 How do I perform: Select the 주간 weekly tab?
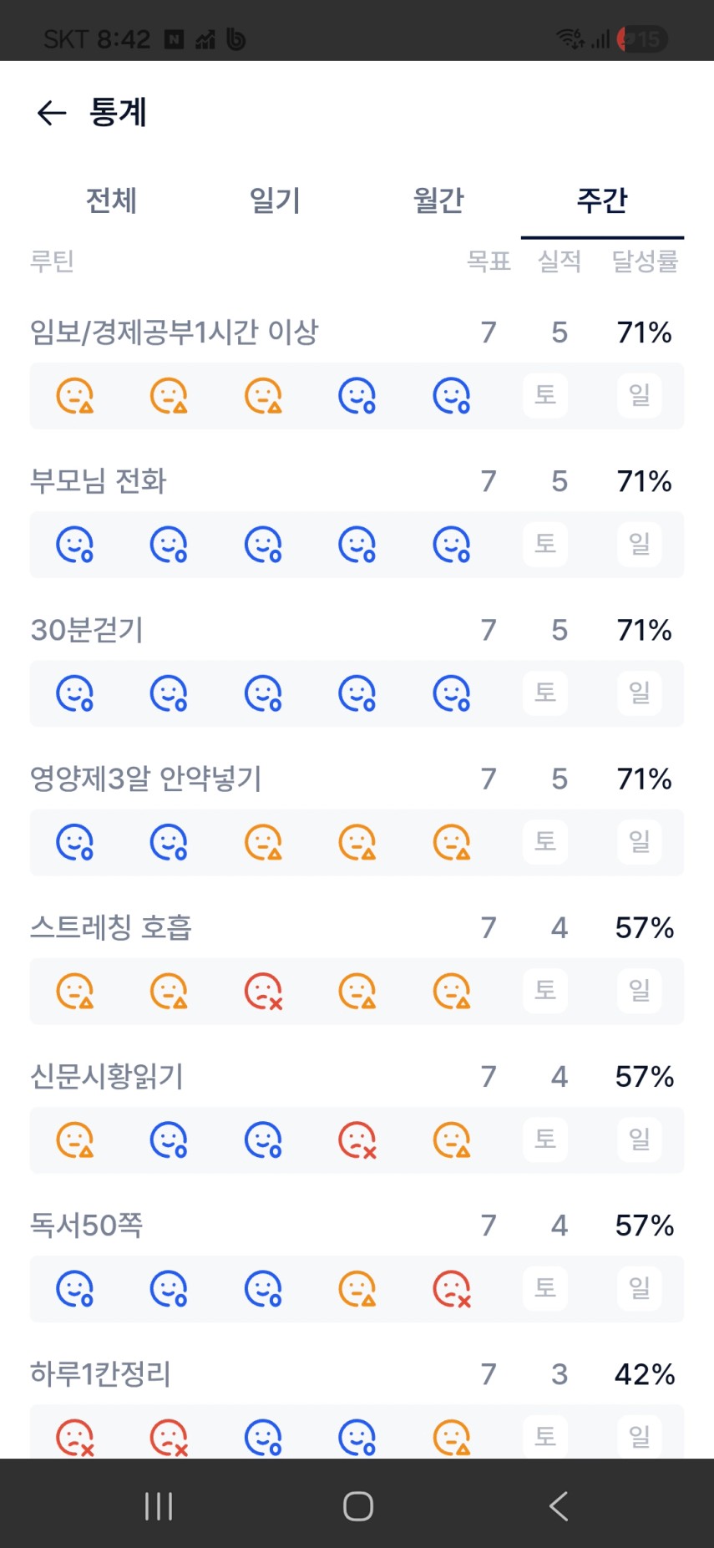point(602,200)
